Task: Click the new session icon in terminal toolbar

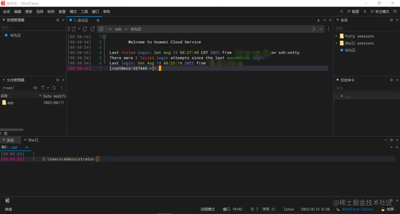Action: [74, 29]
